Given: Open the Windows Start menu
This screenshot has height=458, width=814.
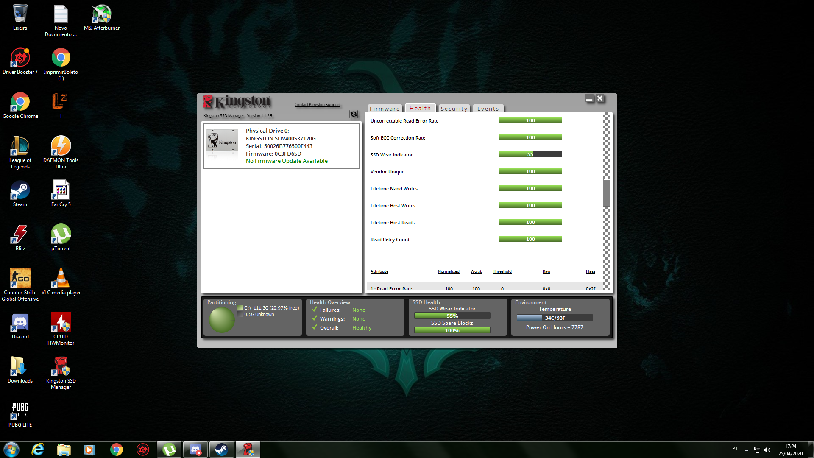Looking at the screenshot, I should 11,450.
